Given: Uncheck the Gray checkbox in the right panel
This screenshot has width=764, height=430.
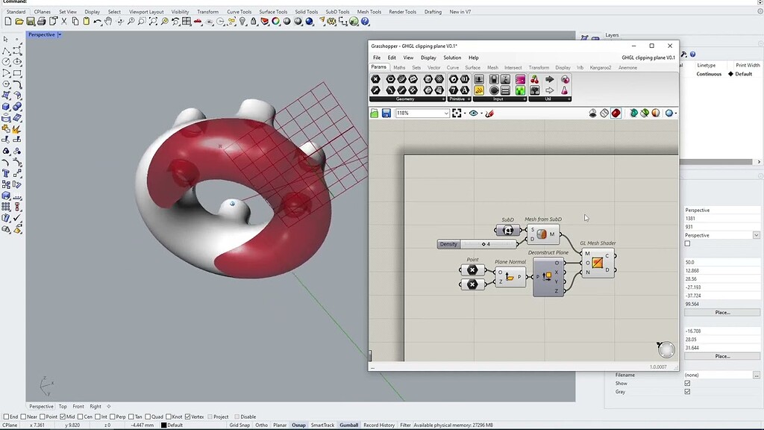Looking at the screenshot, I should tap(687, 391).
